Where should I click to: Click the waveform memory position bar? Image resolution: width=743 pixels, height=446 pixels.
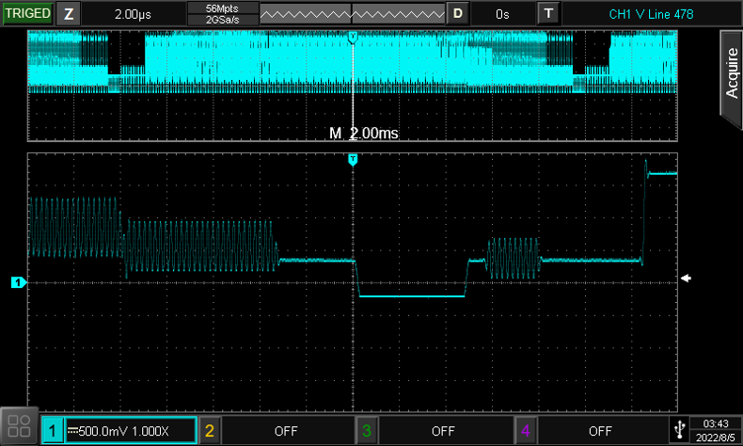tap(351, 14)
